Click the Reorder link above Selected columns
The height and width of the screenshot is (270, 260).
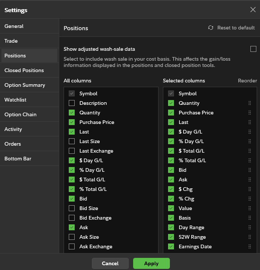(x=247, y=81)
